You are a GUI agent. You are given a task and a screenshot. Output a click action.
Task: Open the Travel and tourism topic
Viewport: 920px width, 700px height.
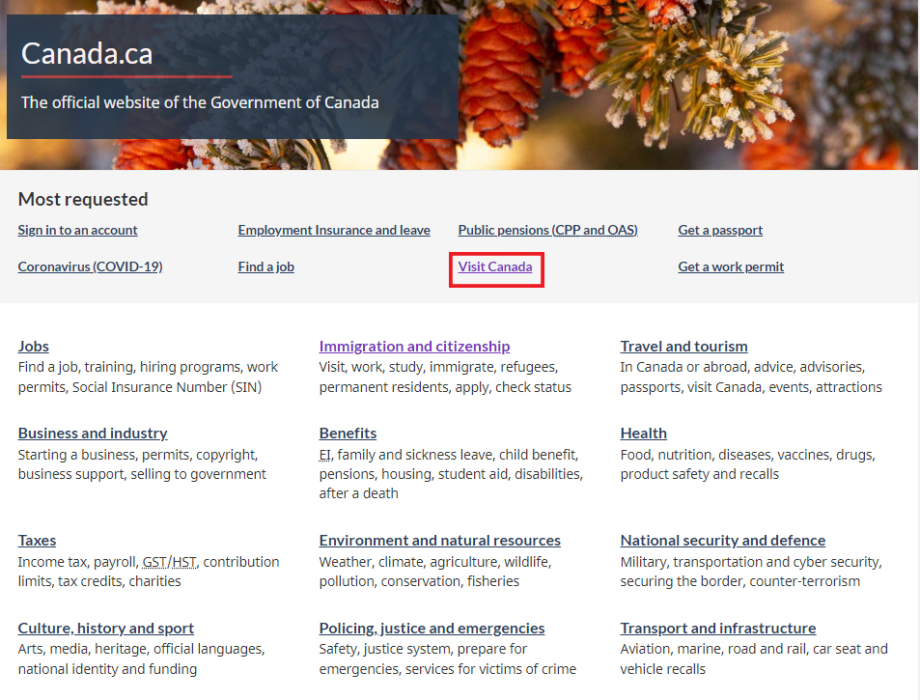(683, 346)
